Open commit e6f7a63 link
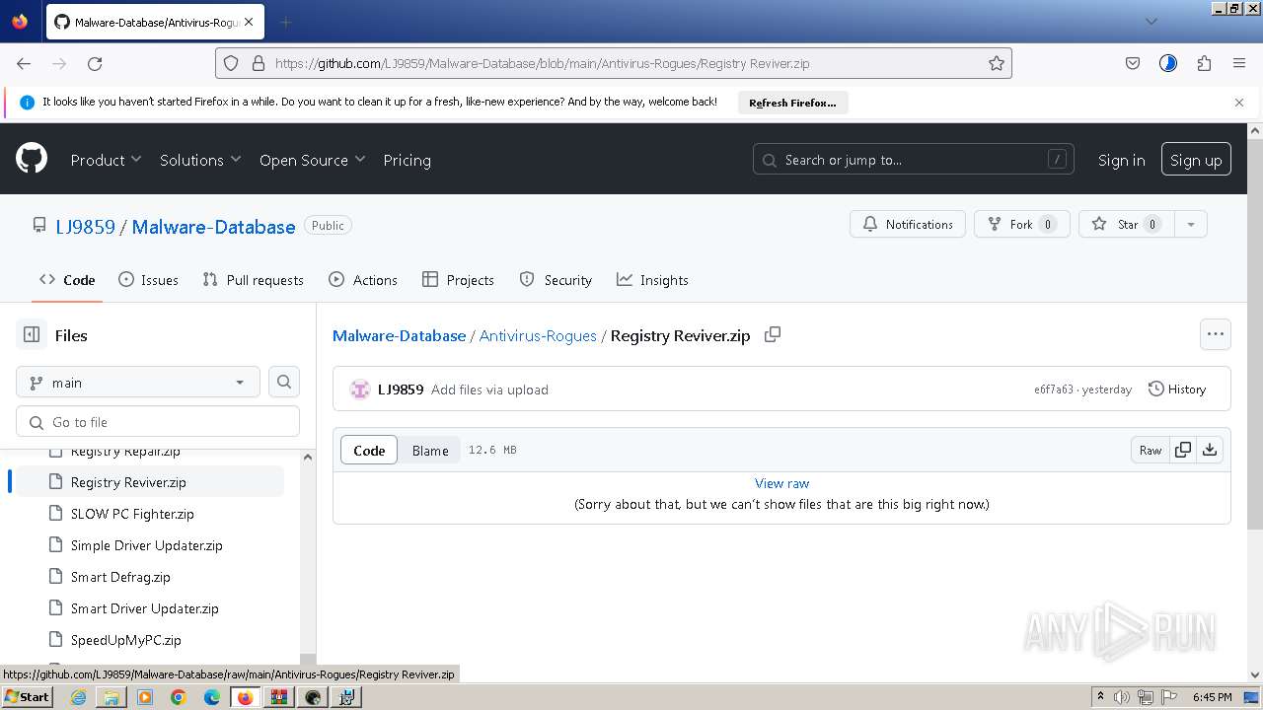The image size is (1263, 710). [x=1053, y=390]
